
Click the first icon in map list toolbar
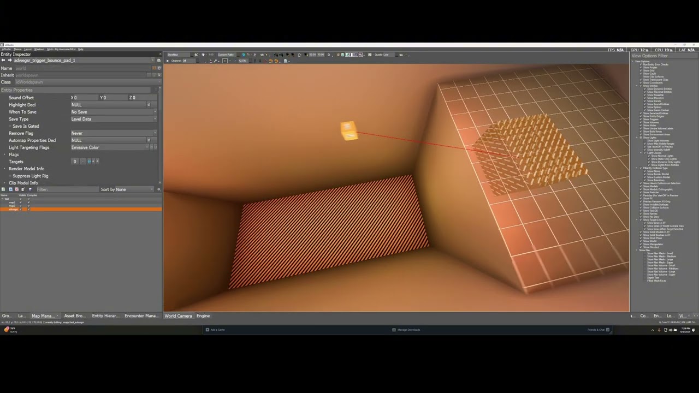pos(3,189)
